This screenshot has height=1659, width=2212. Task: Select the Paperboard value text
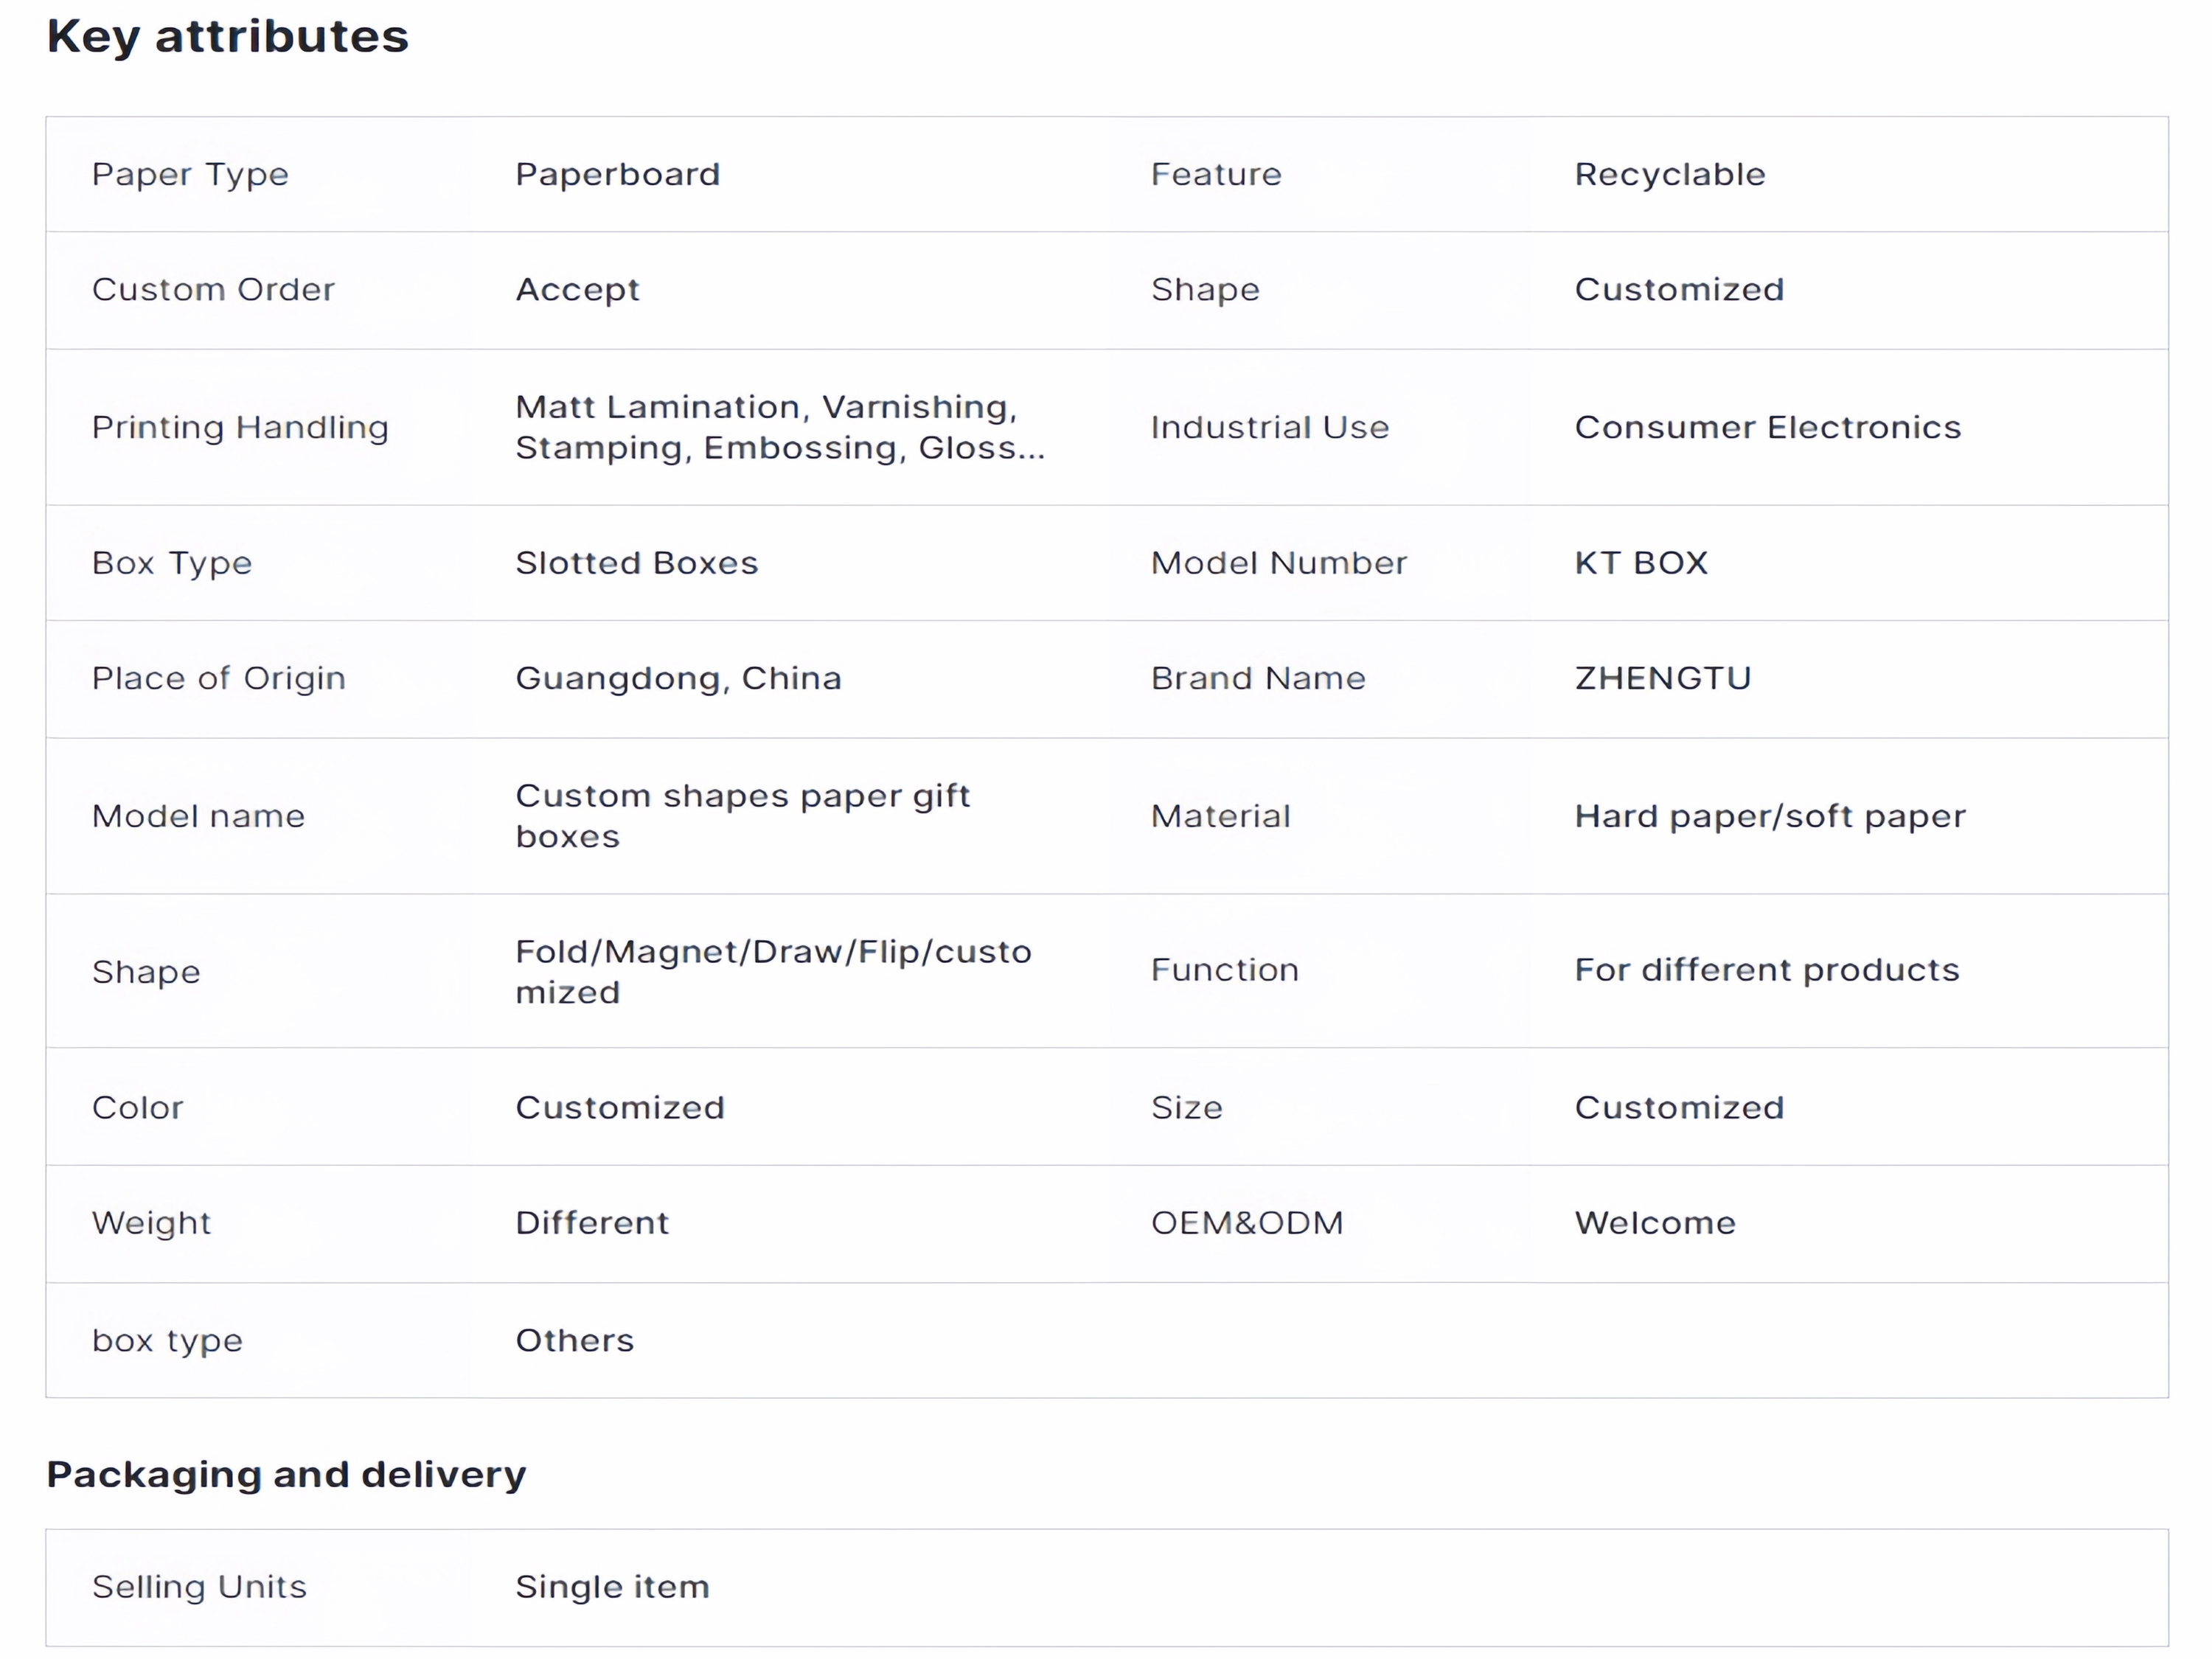(x=617, y=175)
